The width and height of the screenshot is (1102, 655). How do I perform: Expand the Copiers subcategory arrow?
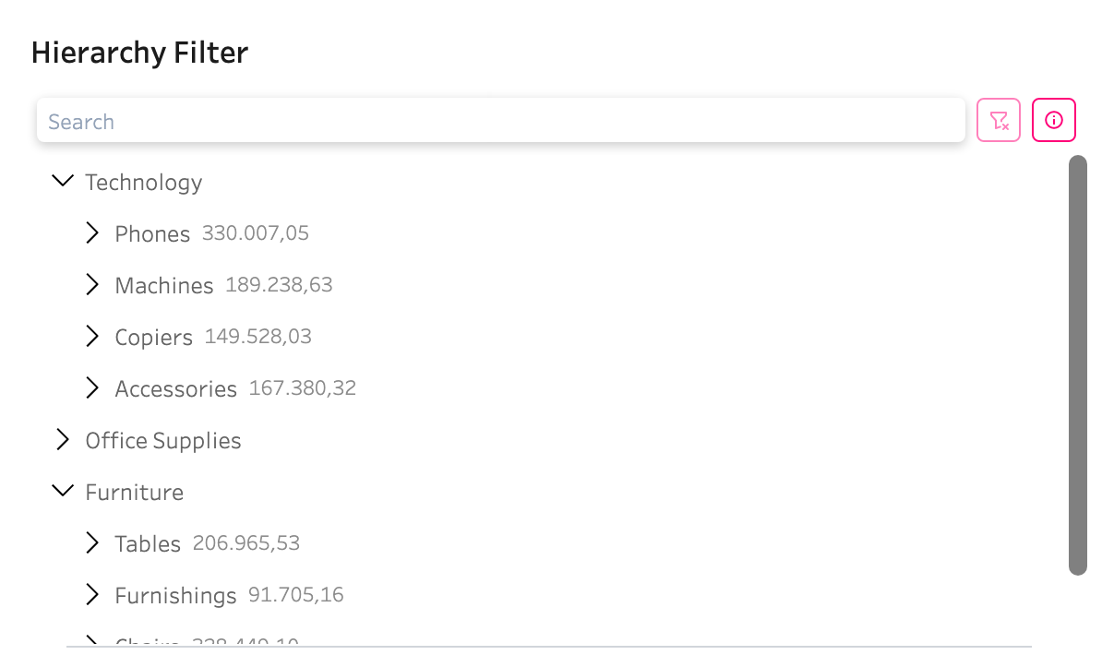(92, 337)
